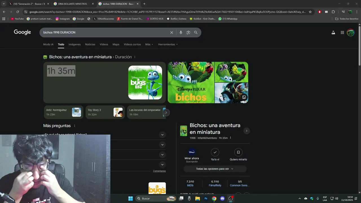The height and width of the screenshot is (203, 361).
Task: Open the Chrome extensions puzzle icon
Action: click(333, 12)
